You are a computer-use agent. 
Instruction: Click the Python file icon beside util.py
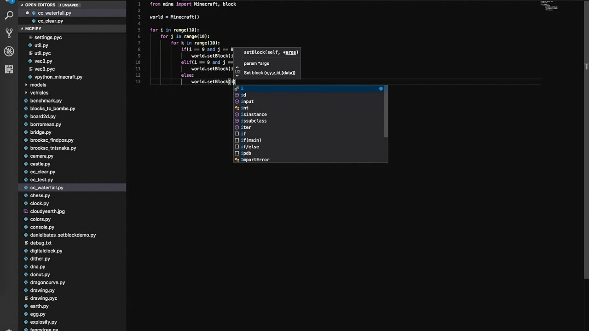30,46
